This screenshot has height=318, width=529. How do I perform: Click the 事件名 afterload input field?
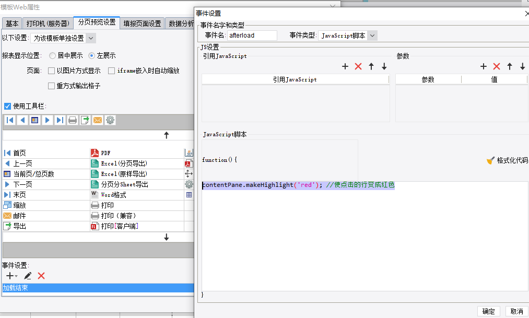pos(252,36)
